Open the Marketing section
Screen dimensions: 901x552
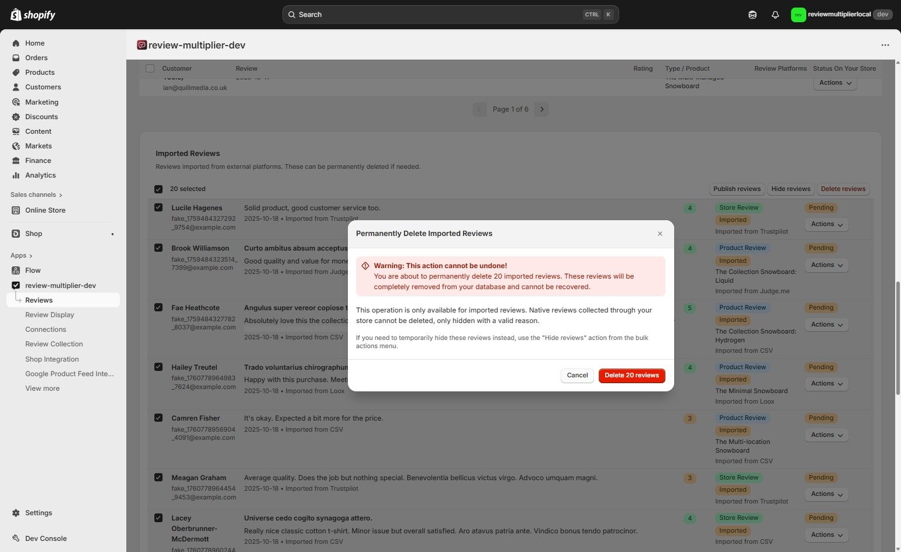click(x=42, y=102)
